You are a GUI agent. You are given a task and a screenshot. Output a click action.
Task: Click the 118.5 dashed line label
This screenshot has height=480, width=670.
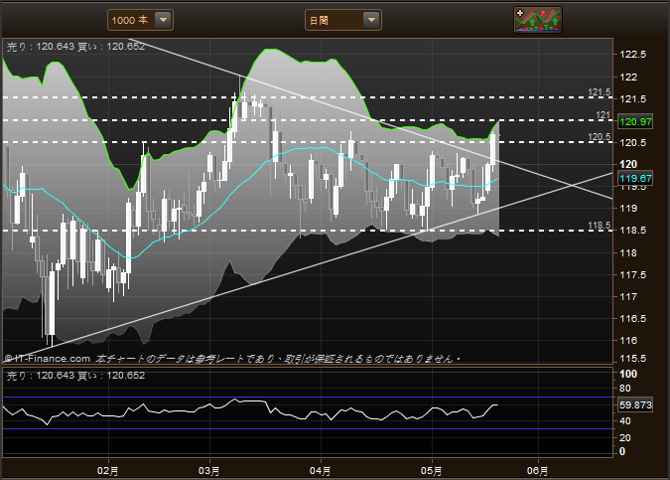(600, 226)
